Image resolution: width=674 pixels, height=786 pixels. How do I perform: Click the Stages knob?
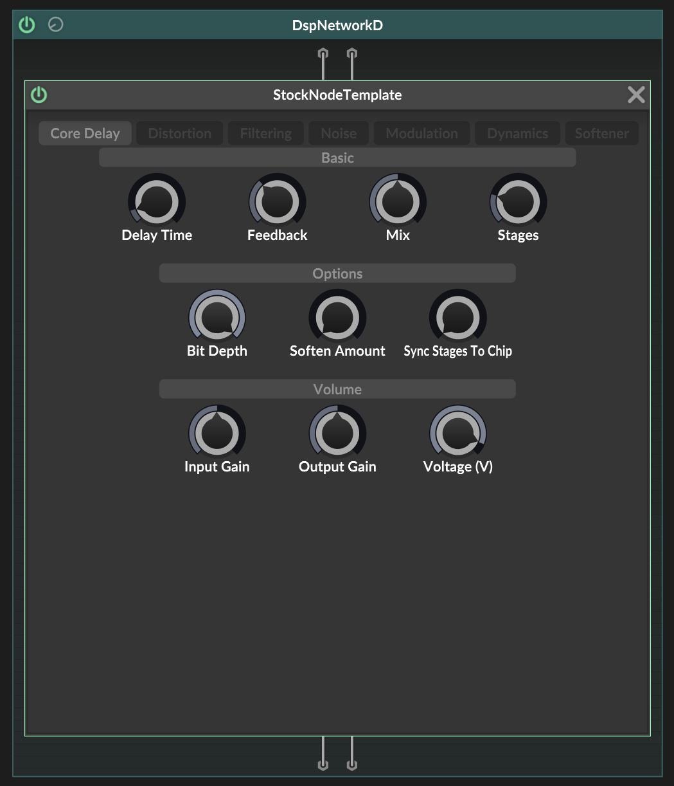point(518,202)
